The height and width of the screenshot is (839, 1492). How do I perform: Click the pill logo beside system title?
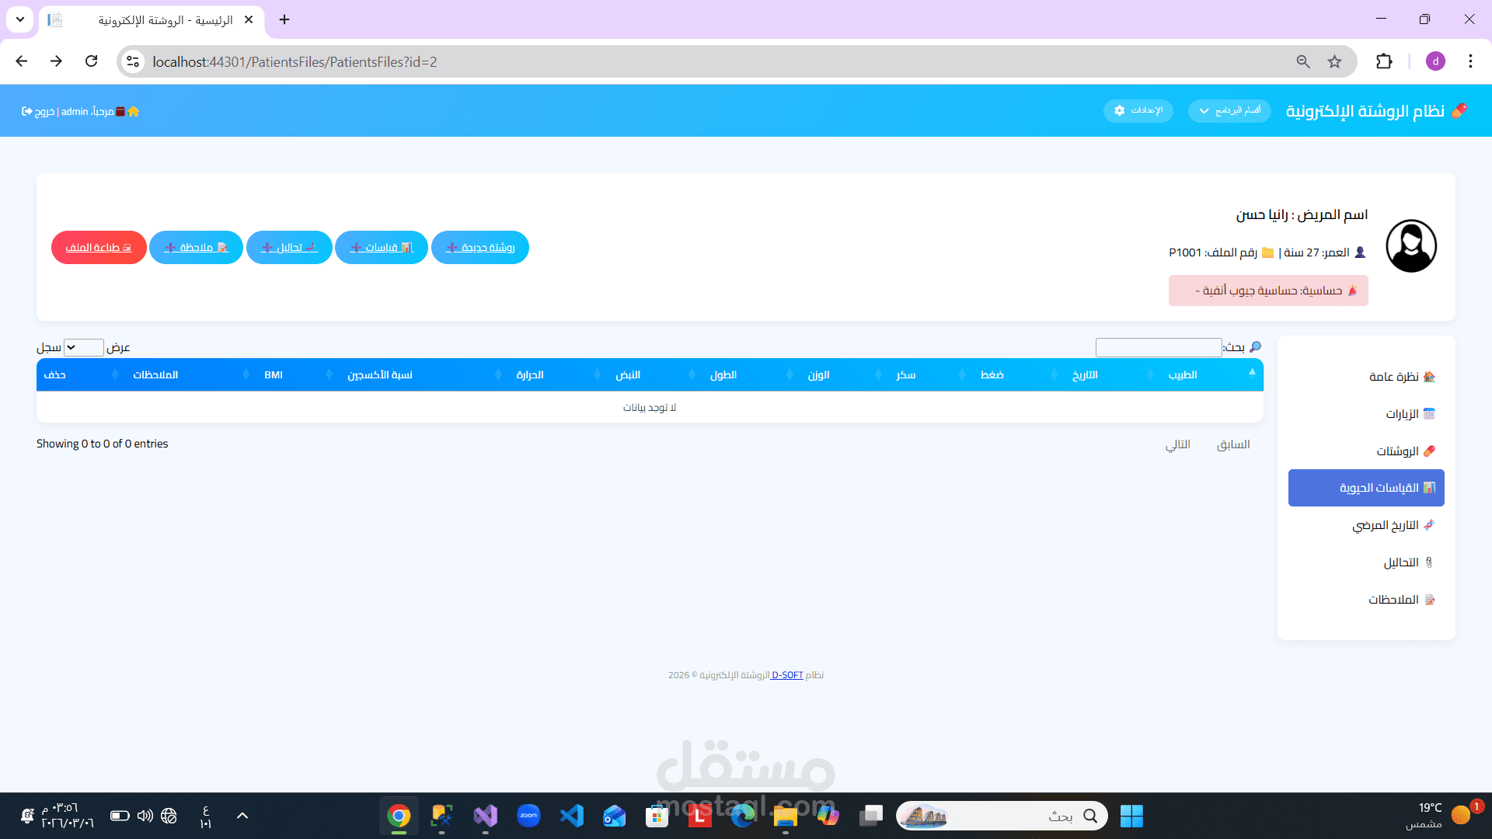point(1459,111)
